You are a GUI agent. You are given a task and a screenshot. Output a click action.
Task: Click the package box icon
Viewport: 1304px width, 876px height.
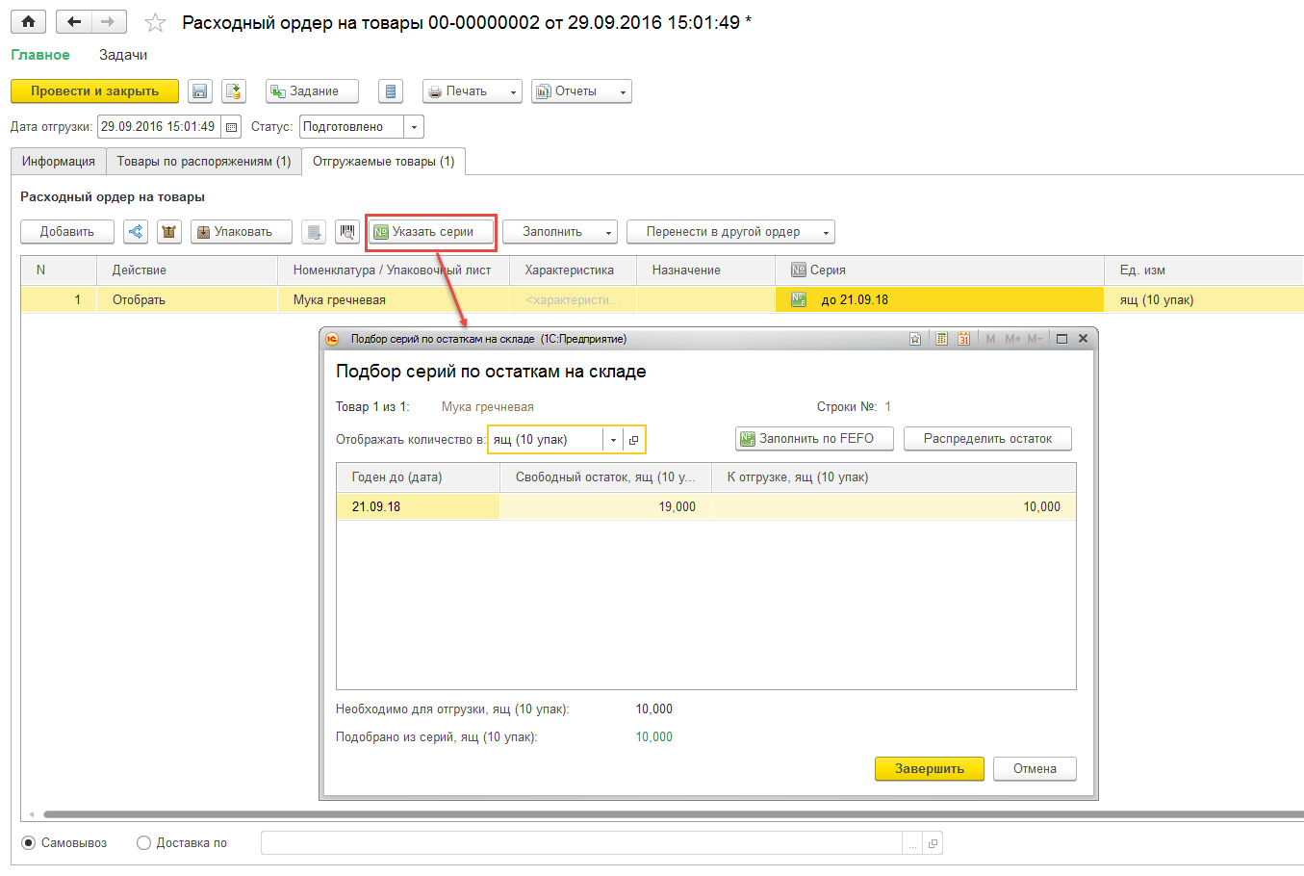pyautogui.click(x=169, y=232)
